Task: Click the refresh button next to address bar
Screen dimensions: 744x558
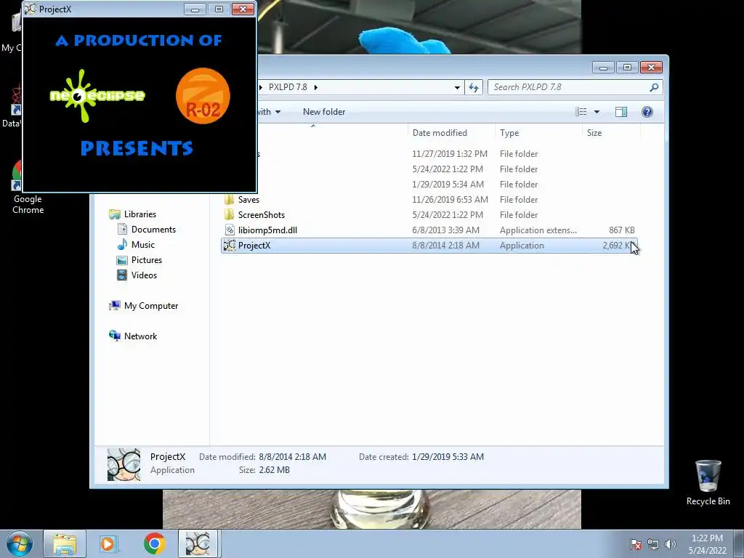Action: 474,87
